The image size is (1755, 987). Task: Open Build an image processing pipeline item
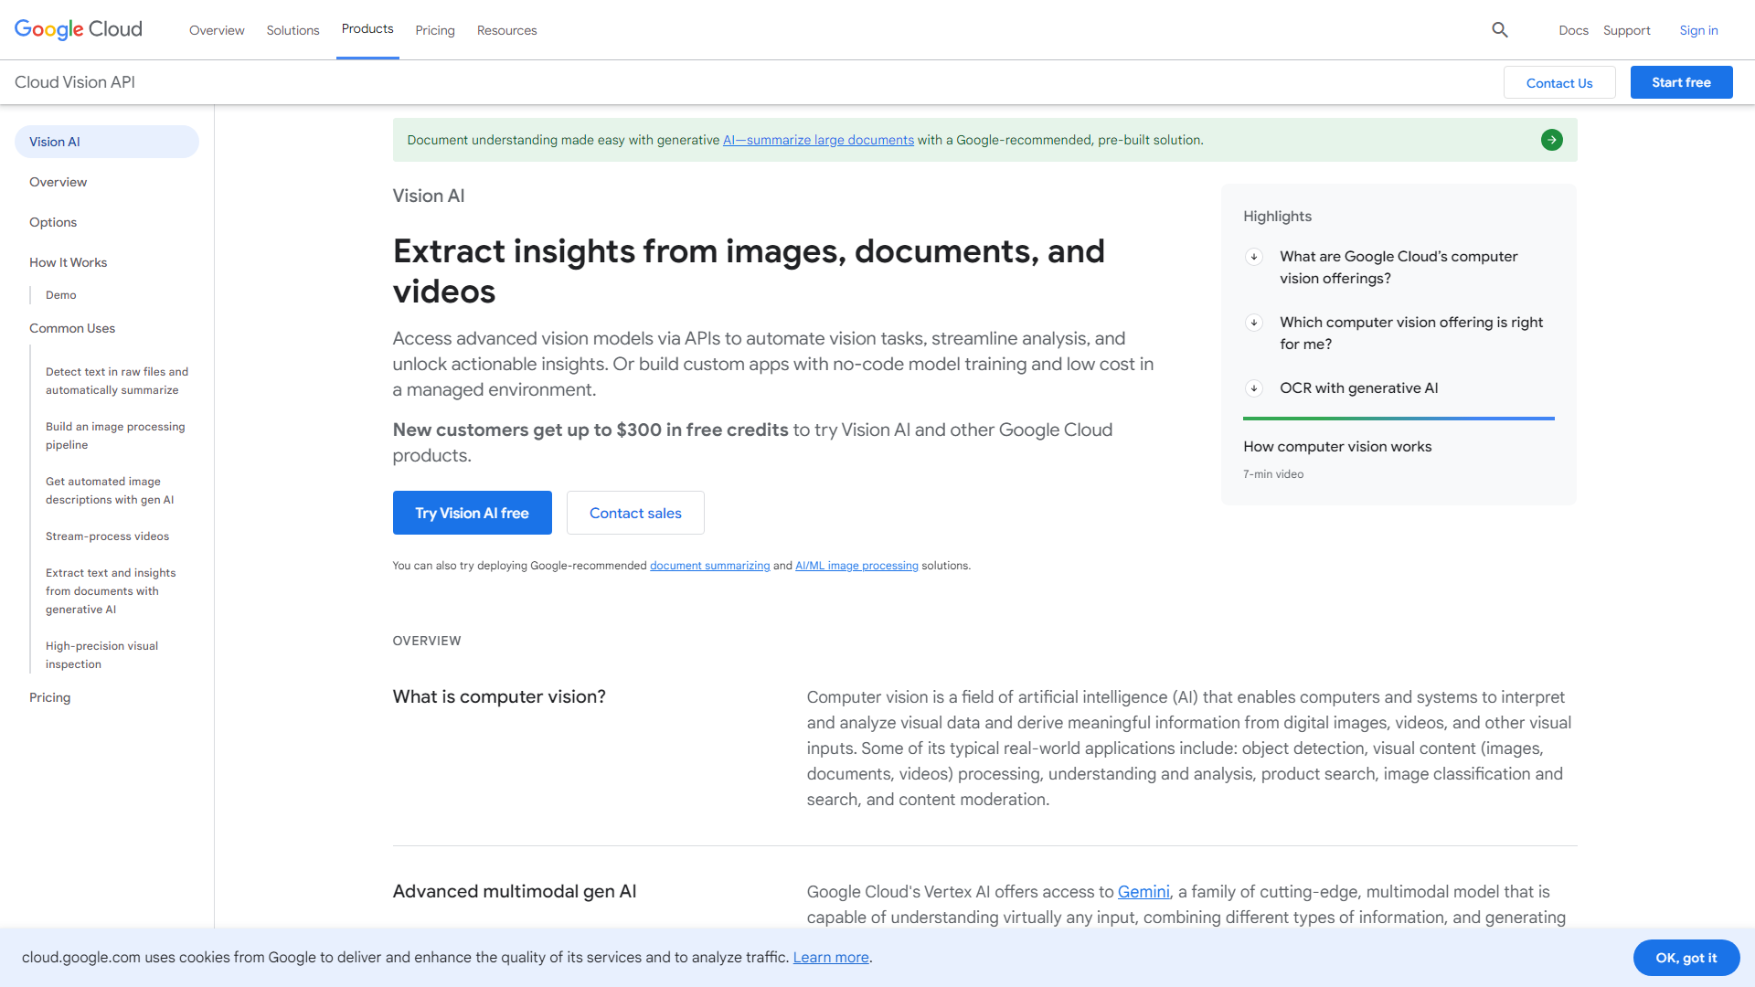(115, 436)
